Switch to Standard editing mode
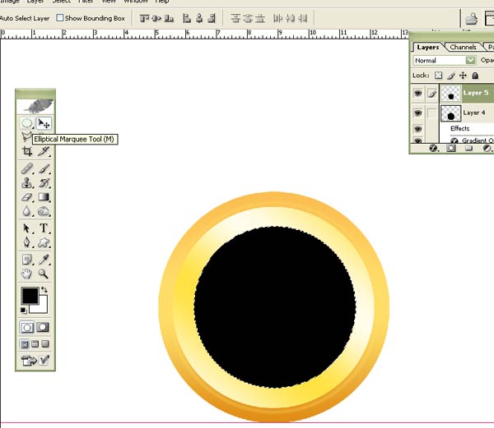Screen dimensions: 494x428 [26, 328]
